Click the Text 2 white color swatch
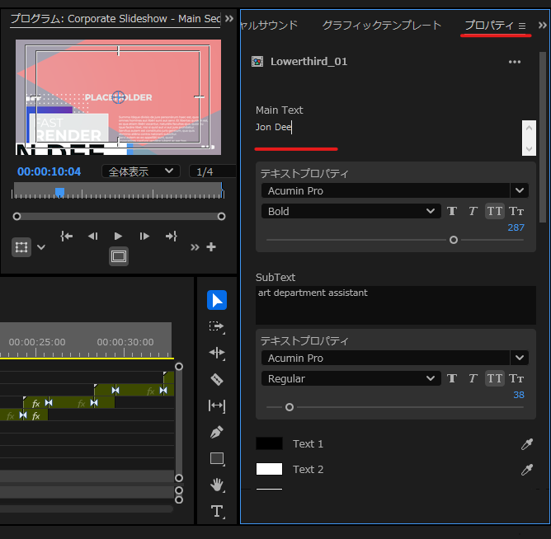Image resolution: width=551 pixels, height=539 pixels. pyautogui.click(x=269, y=469)
